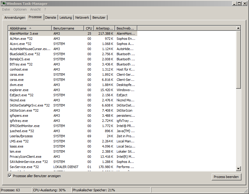Switch to the Anwendungen tab
Image resolution: width=249 pixels, height=194 pixels.
(15, 17)
